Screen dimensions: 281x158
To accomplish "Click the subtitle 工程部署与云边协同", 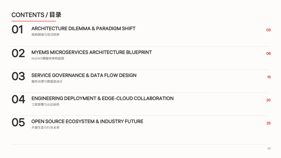I will 45,105.
